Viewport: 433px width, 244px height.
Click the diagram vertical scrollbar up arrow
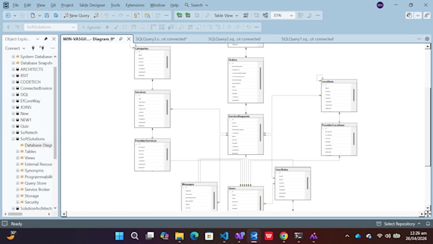pos(427,47)
